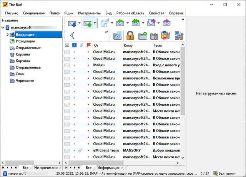The width and height of the screenshot is (246, 177).
Task: Collapse the mansorysoft account tree
Action: click(x=3, y=28)
